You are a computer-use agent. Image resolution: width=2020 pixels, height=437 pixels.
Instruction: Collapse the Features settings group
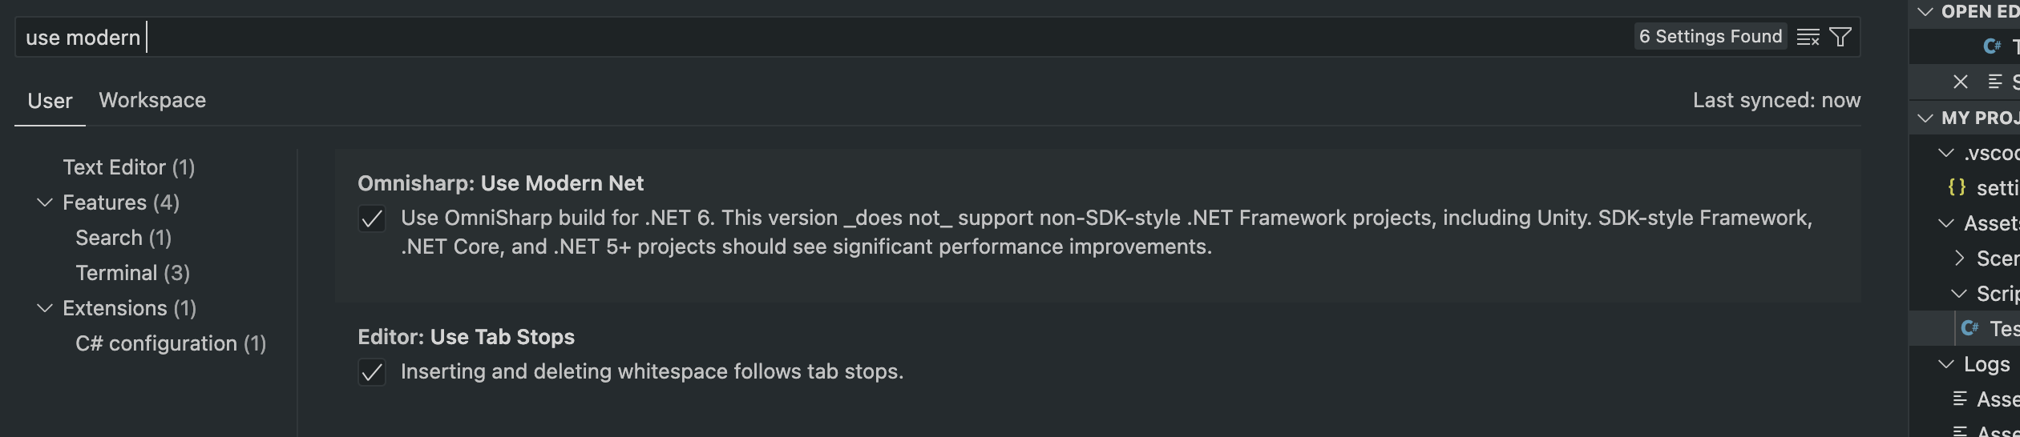(45, 202)
